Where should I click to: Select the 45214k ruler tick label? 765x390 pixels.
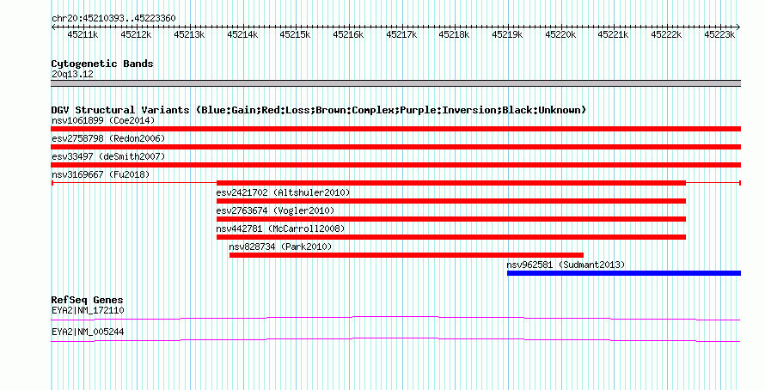pyautogui.click(x=242, y=34)
